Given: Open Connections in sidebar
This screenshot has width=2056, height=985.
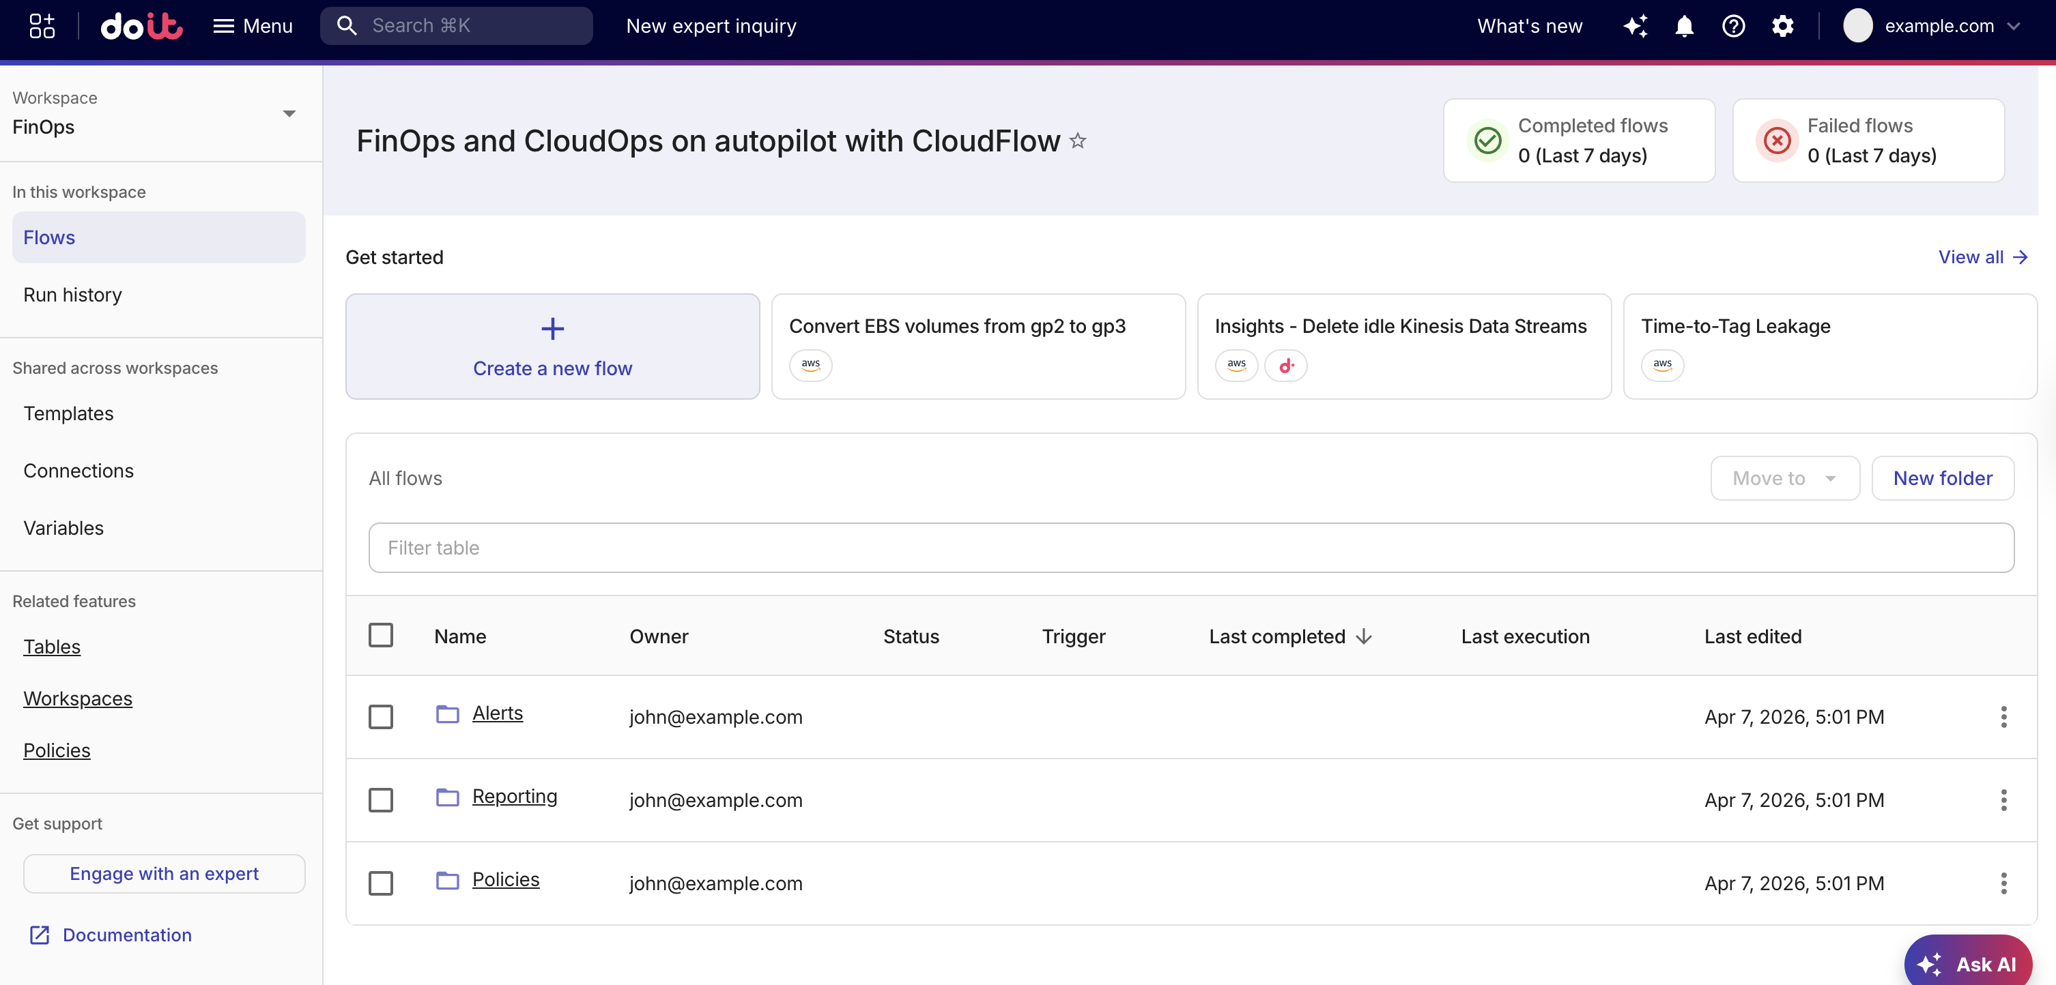Looking at the screenshot, I should (78, 471).
